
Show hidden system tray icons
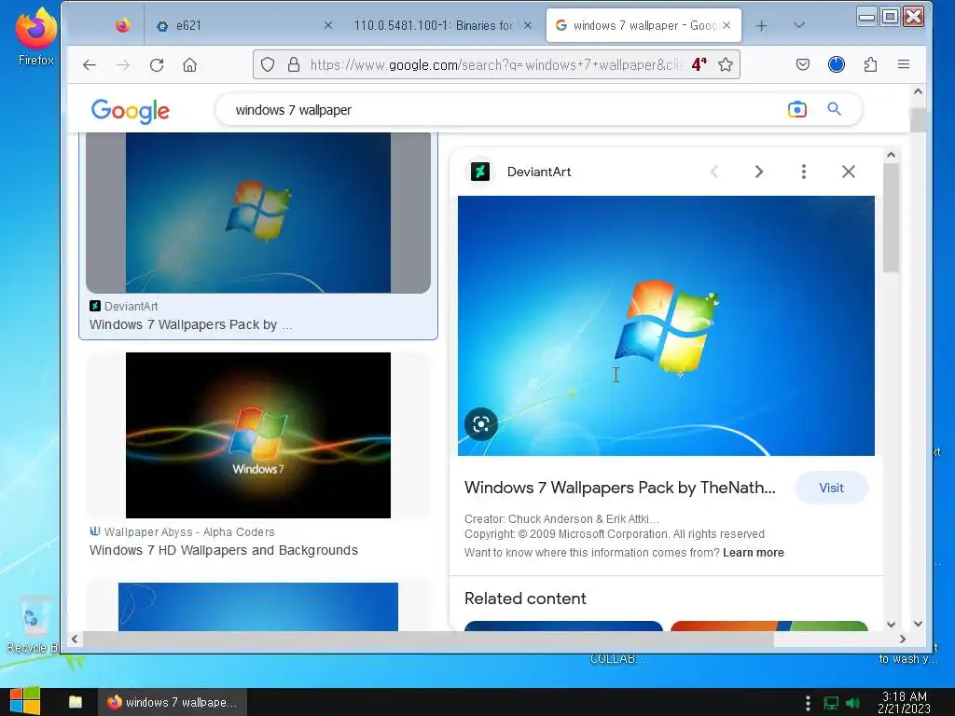point(808,703)
